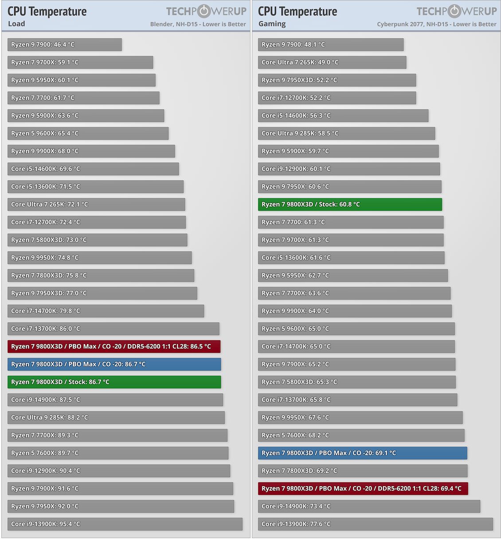
Task: Select 'Core Ultra 7 265K: 49.0 °C' bar
Action: coord(332,62)
